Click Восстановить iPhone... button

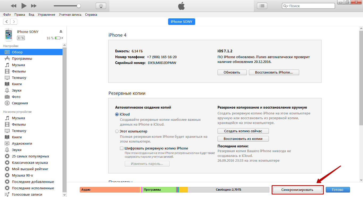point(274,72)
